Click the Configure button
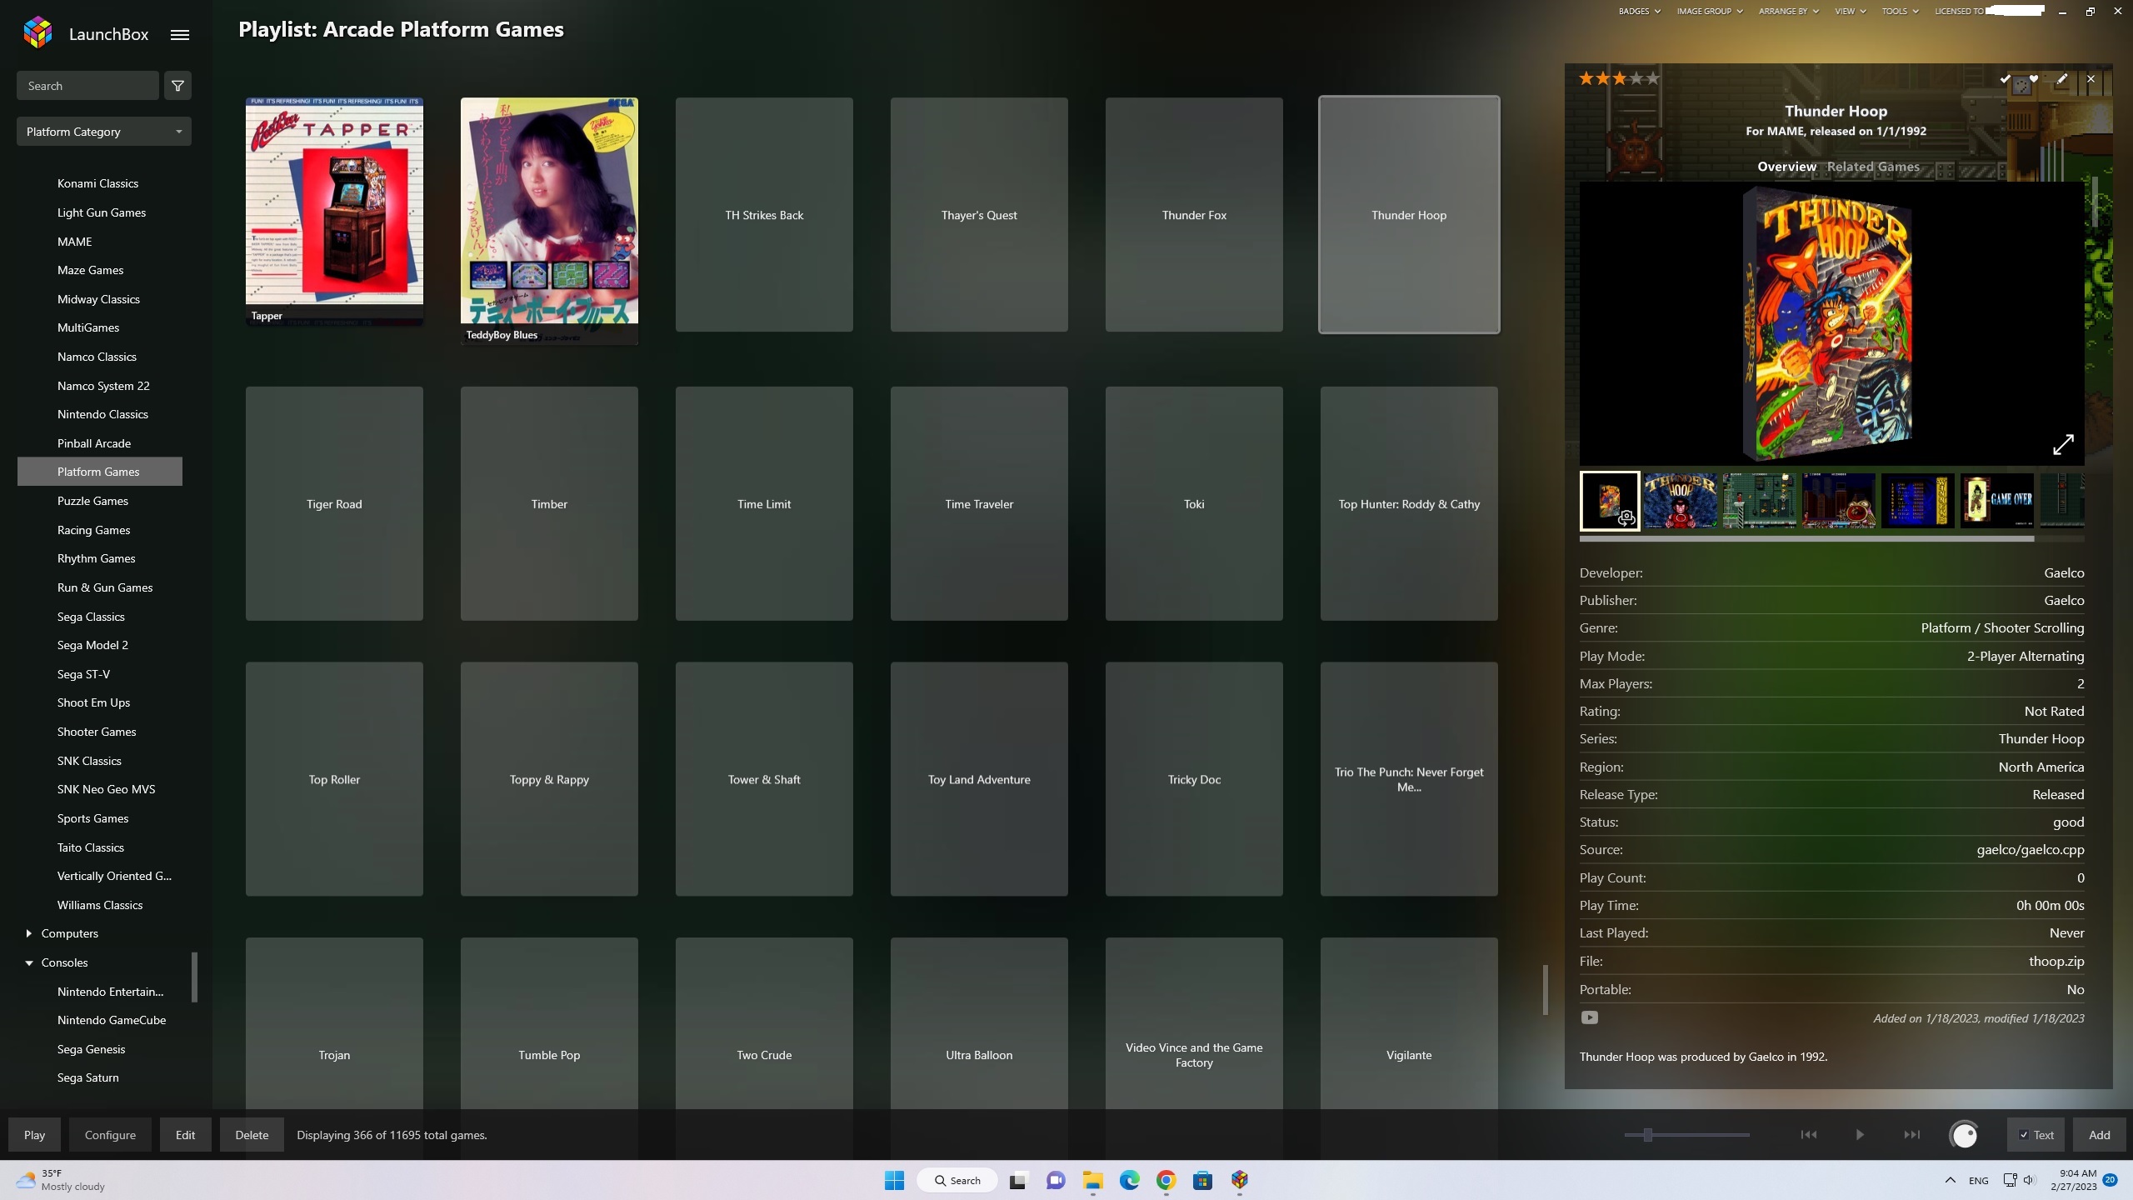 click(x=110, y=1135)
